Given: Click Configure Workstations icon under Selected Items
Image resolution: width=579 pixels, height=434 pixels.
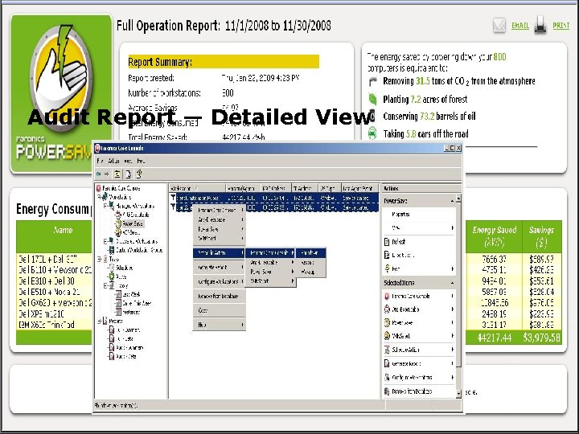Looking at the screenshot, I should click(x=387, y=377).
